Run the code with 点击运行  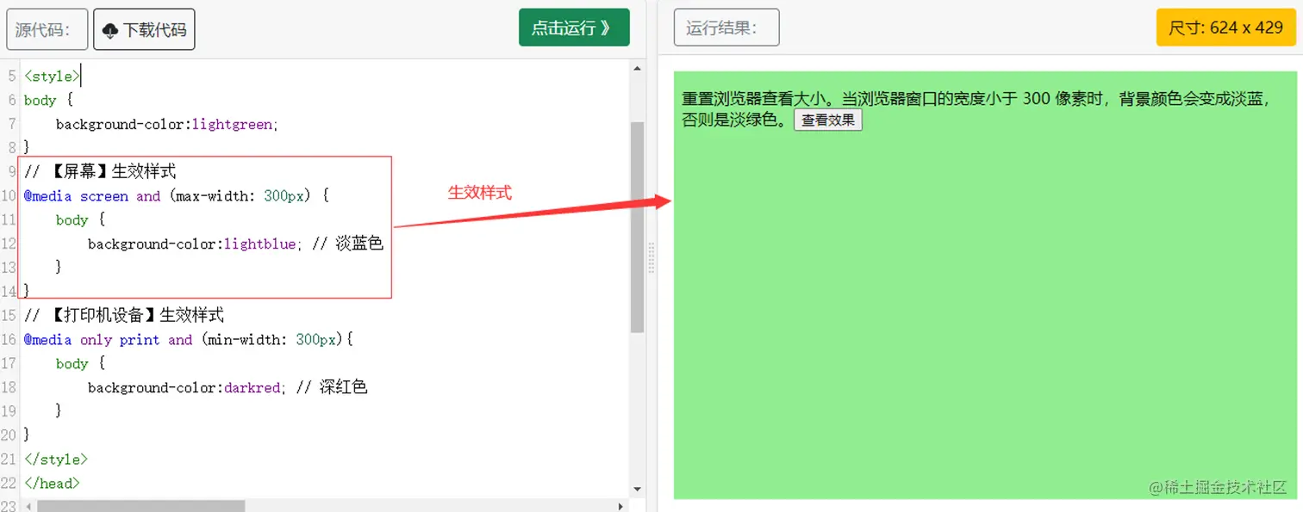574,28
